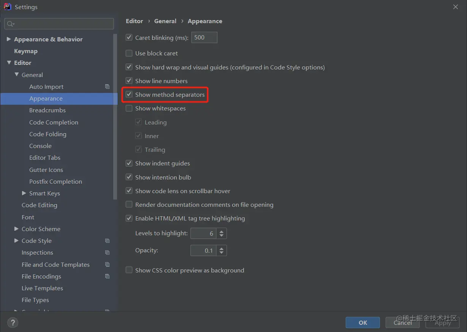Select Console in the settings tree
This screenshot has width=467, height=332.
[40, 146]
